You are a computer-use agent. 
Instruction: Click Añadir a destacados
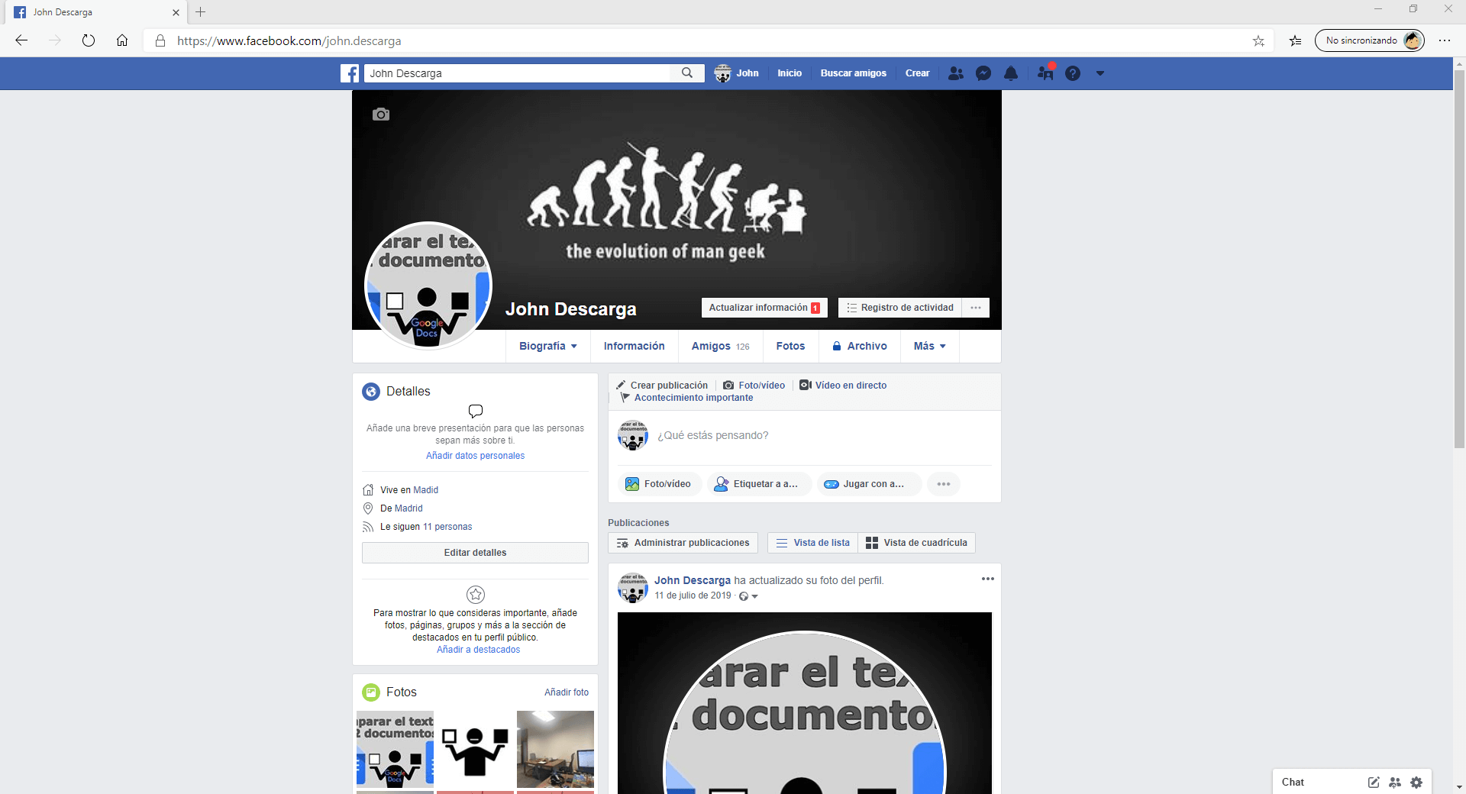(478, 650)
